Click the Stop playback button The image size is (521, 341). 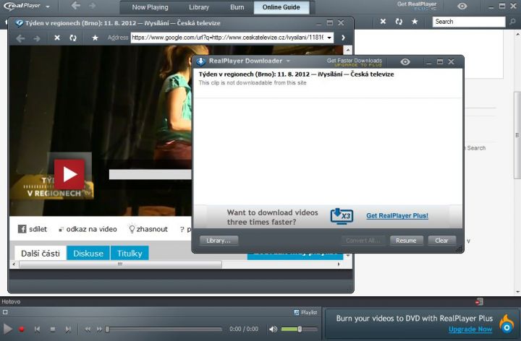click(53, 329)
